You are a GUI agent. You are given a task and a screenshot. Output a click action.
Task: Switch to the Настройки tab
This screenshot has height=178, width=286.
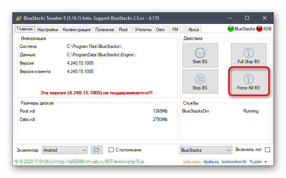click(x=48, y=30)
